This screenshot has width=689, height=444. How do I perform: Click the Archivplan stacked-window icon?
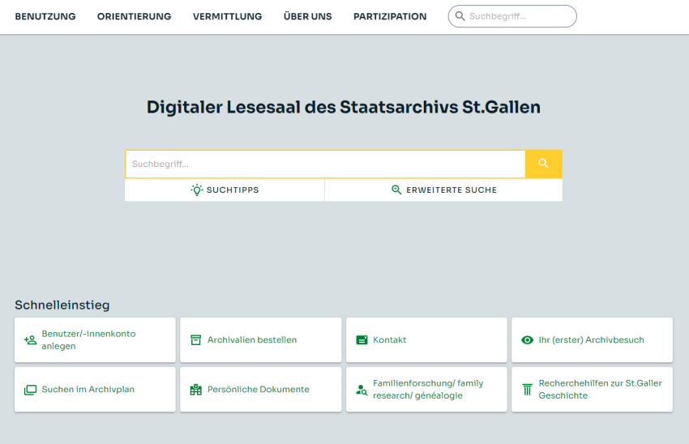pyautogui.click(x=30, y=390)
